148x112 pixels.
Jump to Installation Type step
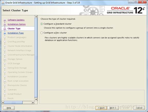tap(16, 33)
